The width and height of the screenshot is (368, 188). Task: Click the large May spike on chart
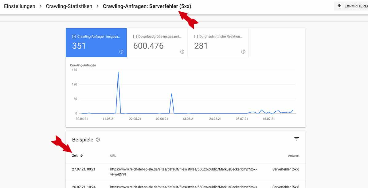pos(118,73)
